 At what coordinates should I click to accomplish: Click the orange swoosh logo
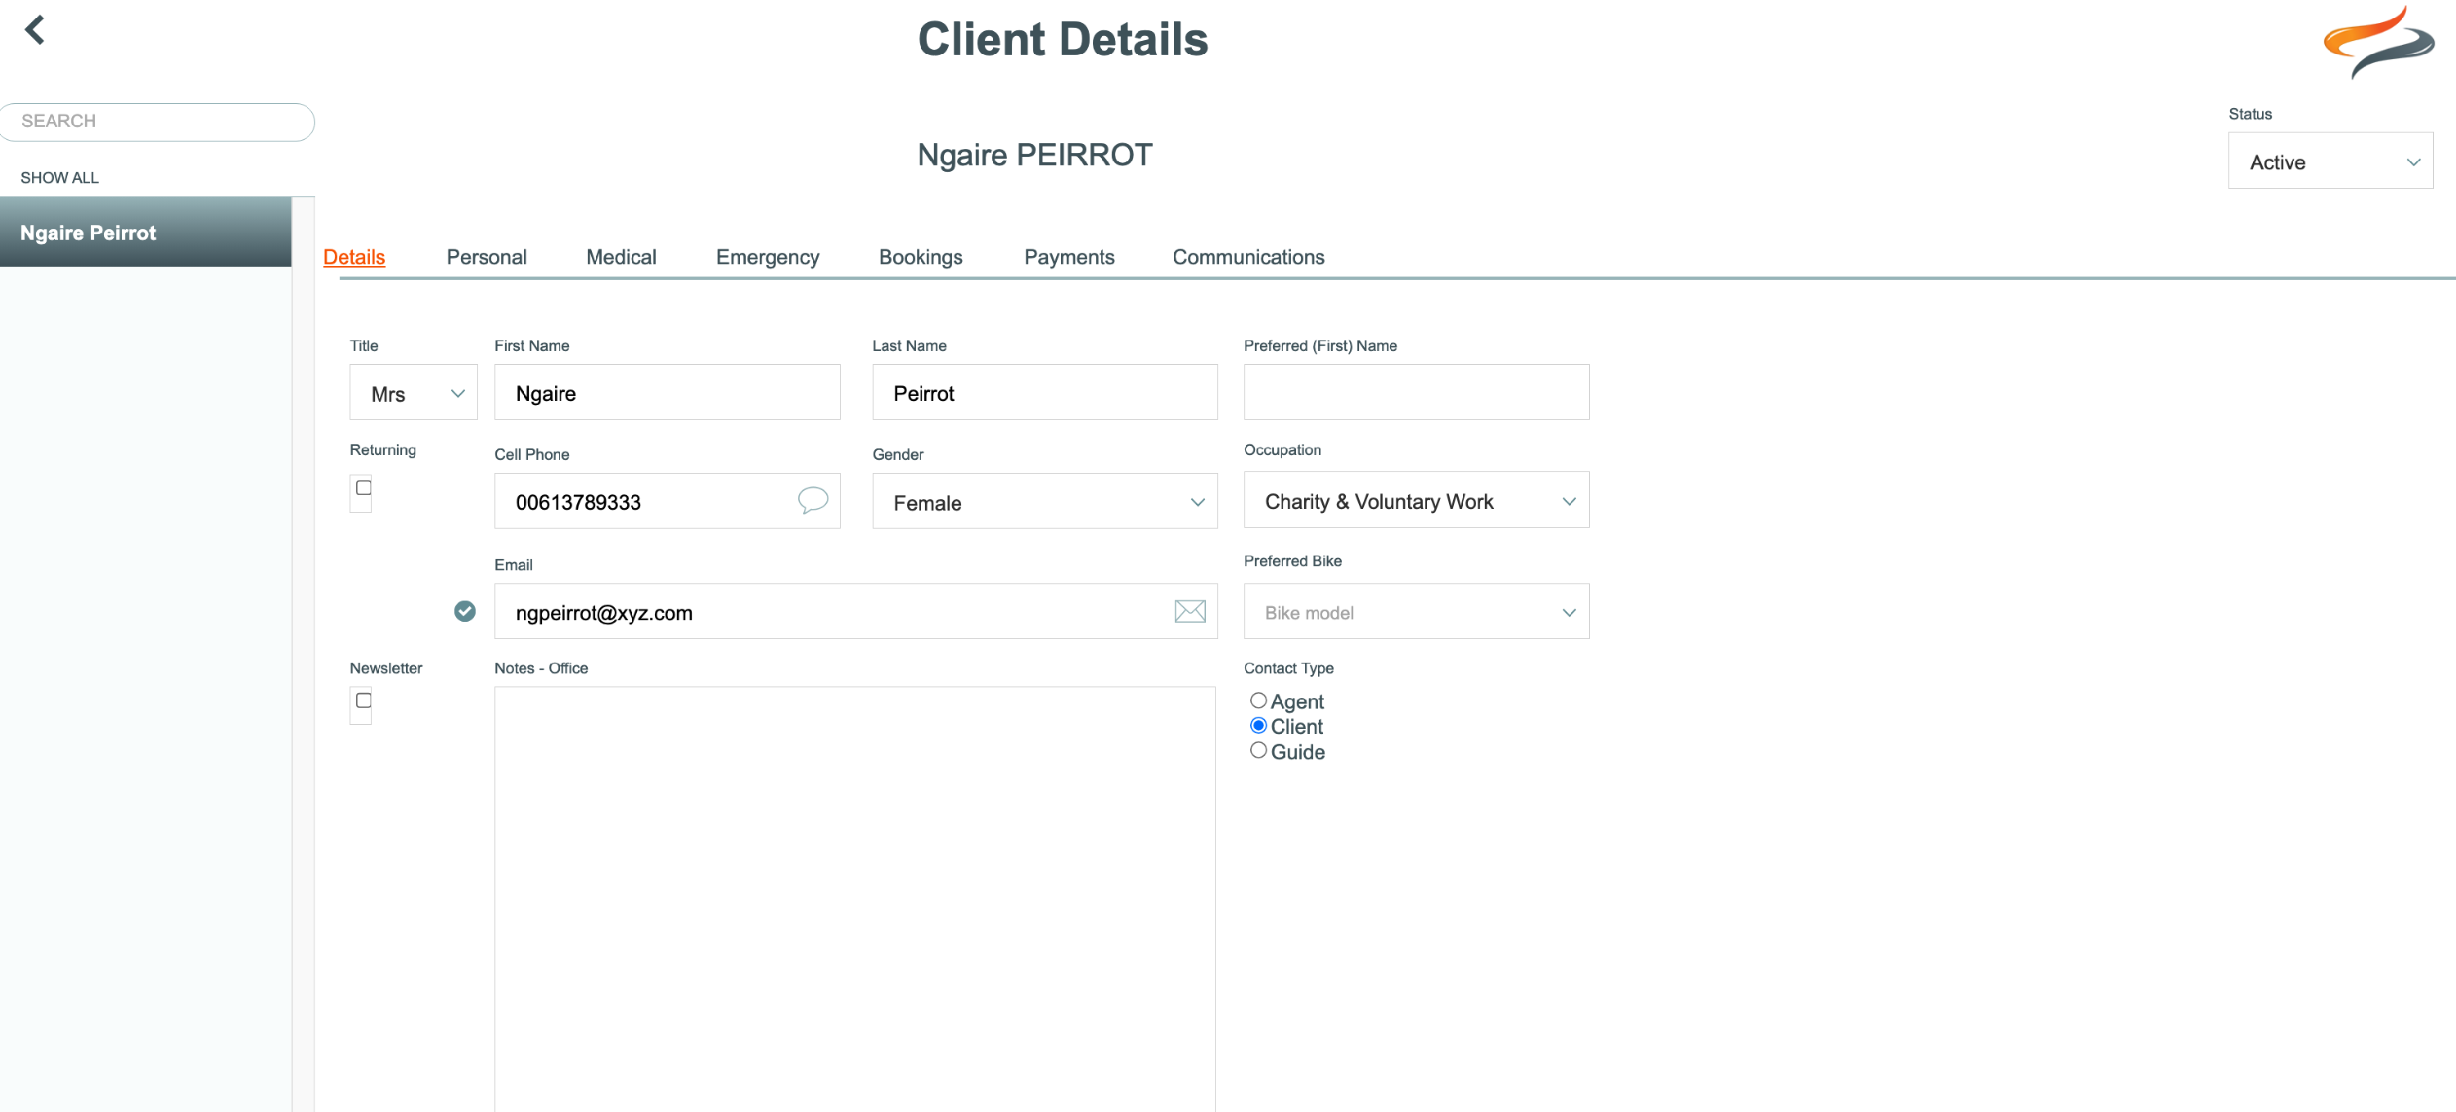pos(2378,43)
